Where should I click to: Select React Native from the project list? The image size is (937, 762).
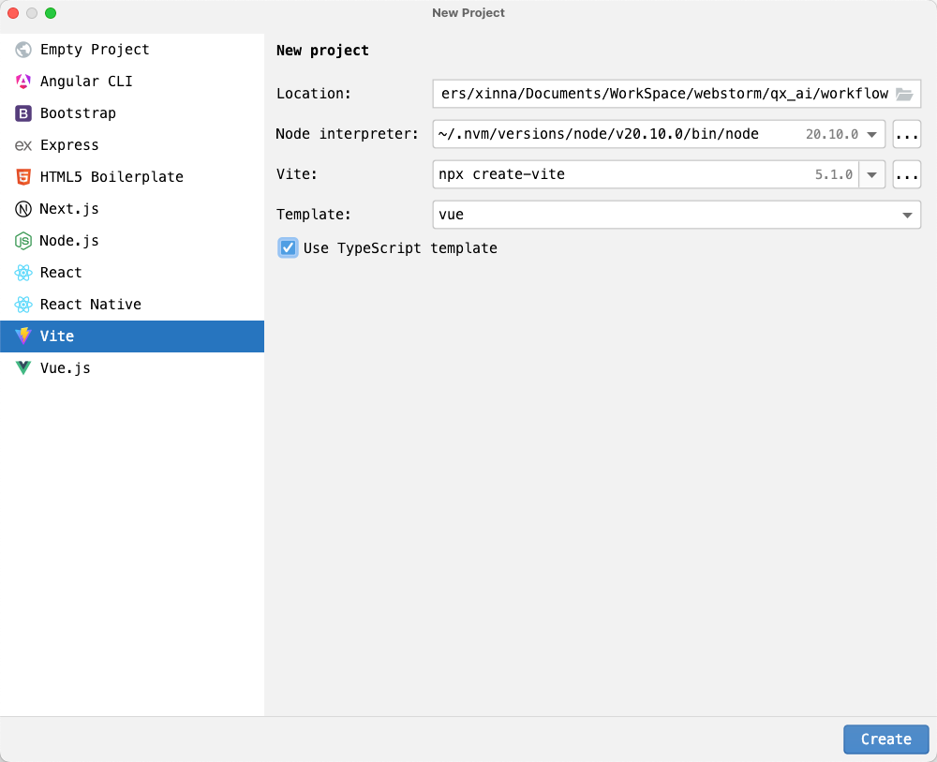pos(132,305)
